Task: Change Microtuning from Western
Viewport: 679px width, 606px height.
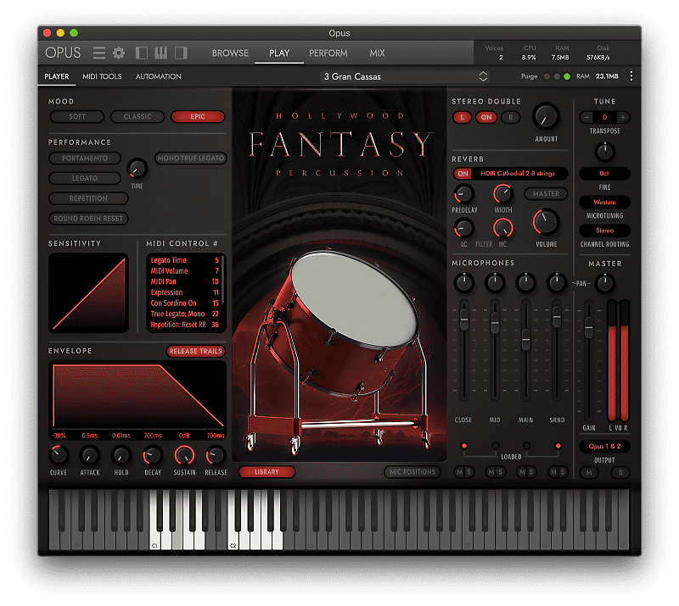Action: click(x=603, y=202)
